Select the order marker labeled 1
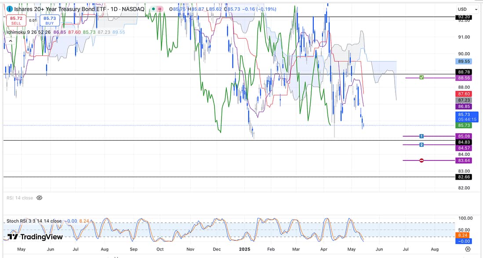Screen dimensions: 483x258 point(421,136)
